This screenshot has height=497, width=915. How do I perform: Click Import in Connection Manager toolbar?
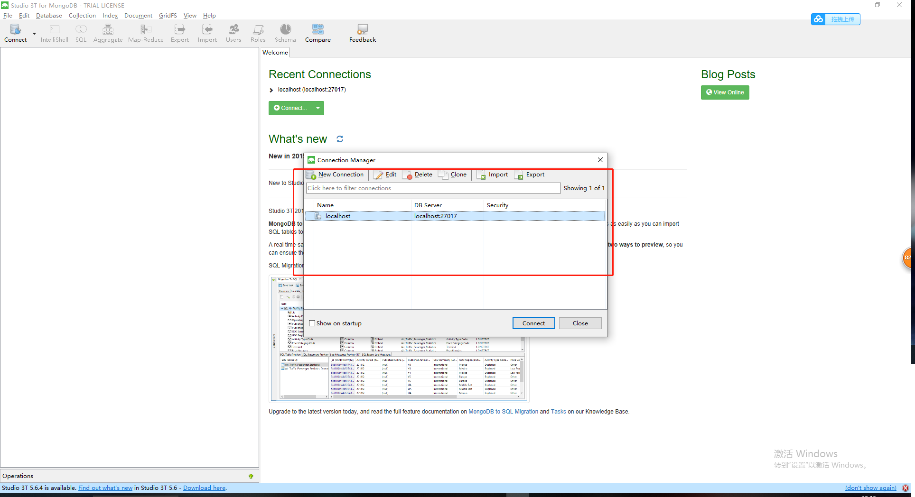pyautogui.click(x=493, y=175)
